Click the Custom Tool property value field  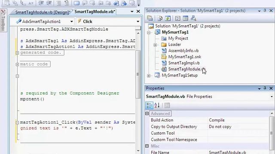point(238,133)
